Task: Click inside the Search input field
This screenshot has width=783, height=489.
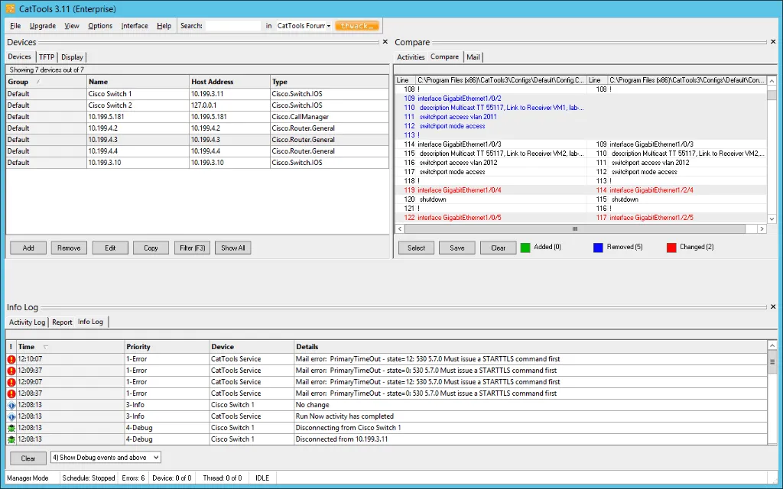Action: tap(233, 25)
